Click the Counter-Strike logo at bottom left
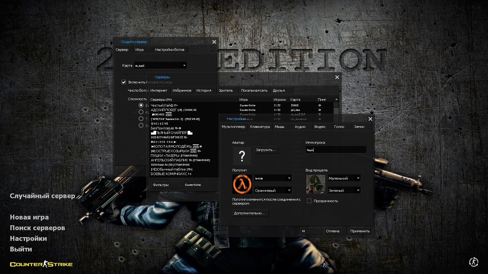Image resolution: width=488 pixels, height=274 pixels. pos(41,264)
